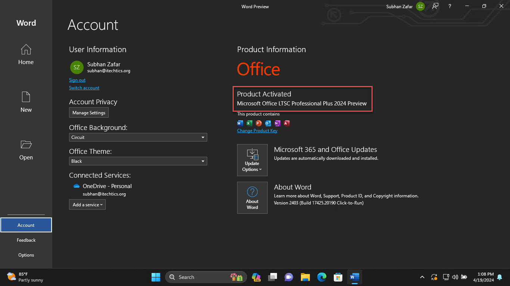Click the About Word button
The height and width of the screenshot is (286, 510).
252,198
